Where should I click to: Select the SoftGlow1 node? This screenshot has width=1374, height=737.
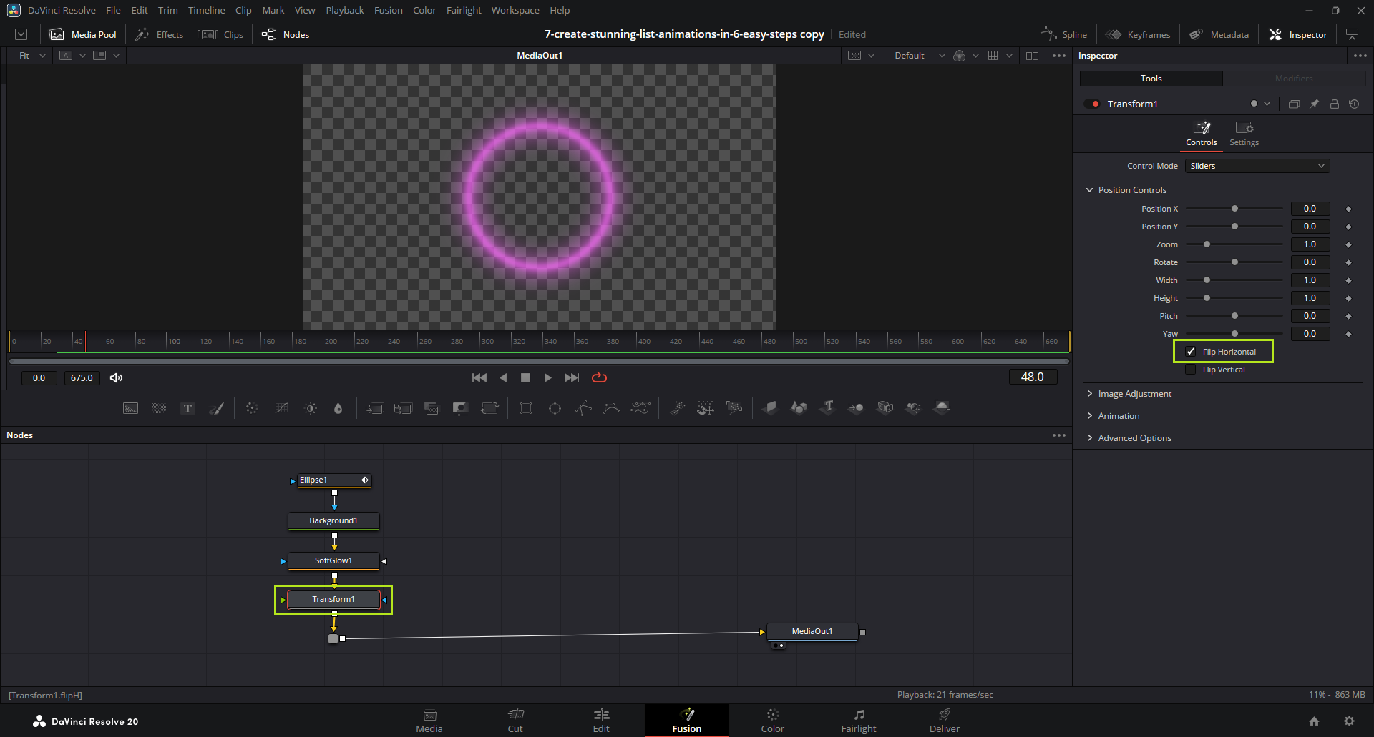coord(333,561)
